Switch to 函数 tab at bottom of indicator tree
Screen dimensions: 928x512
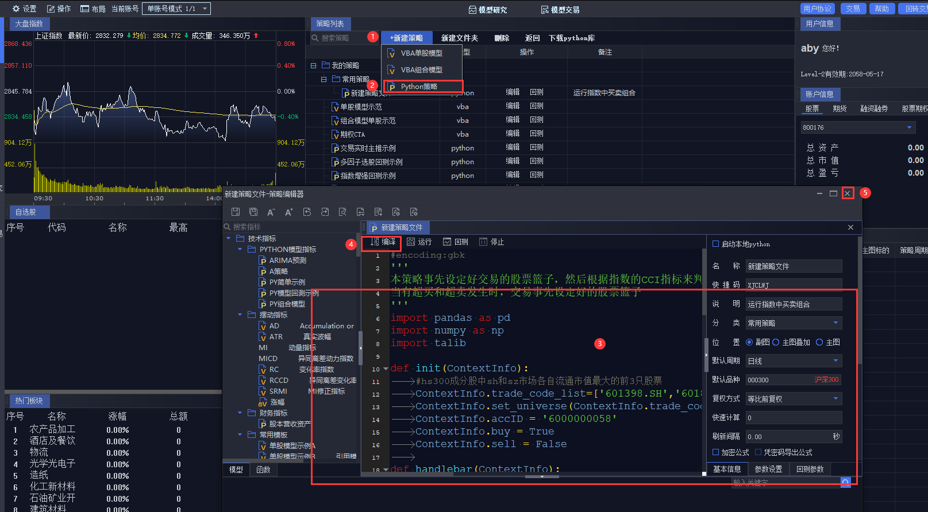click(x=264, y=470)
